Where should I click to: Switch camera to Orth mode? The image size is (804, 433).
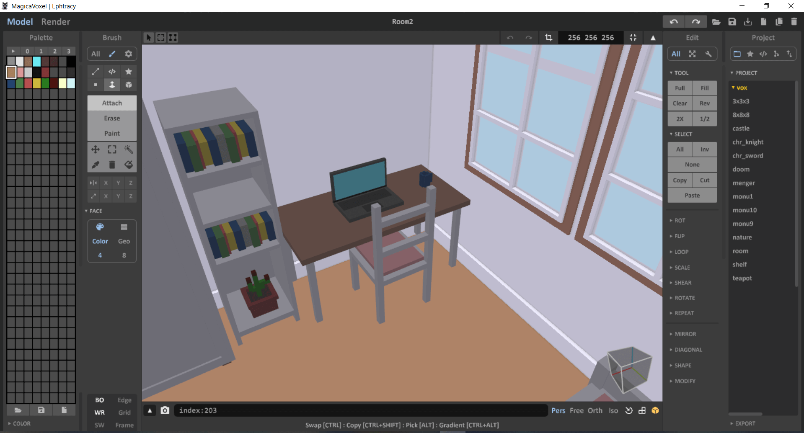pyautogui.click(x=595, y=410)
